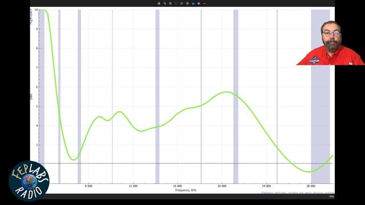Click the '10' value on the SWR axis
Screen dimensions: 365x205
point(36,10)
